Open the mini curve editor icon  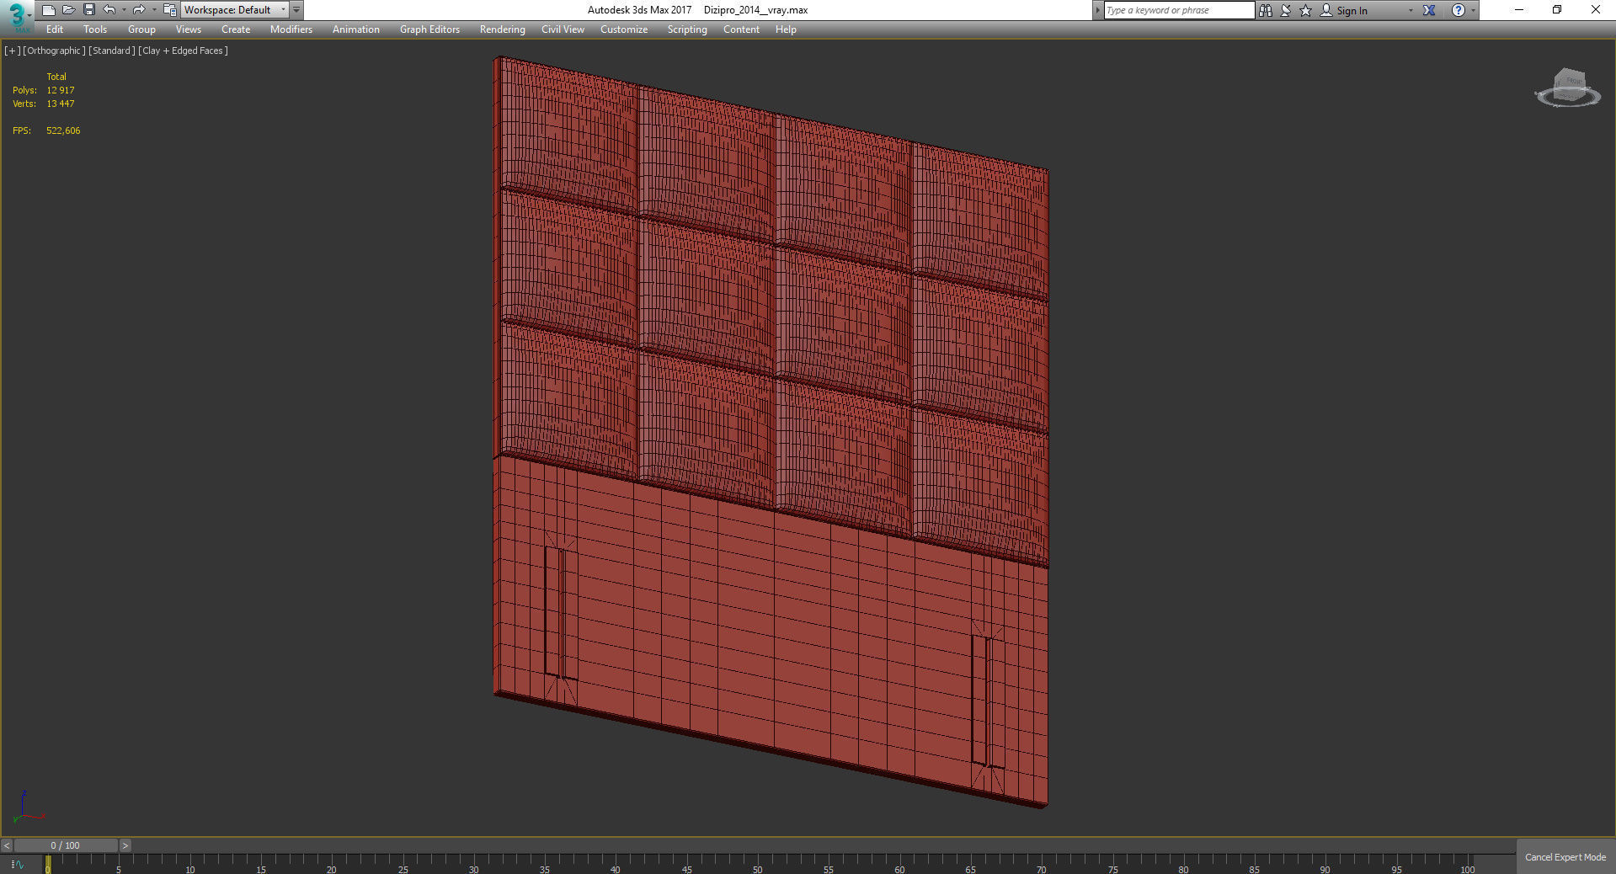tap(18, 864)
